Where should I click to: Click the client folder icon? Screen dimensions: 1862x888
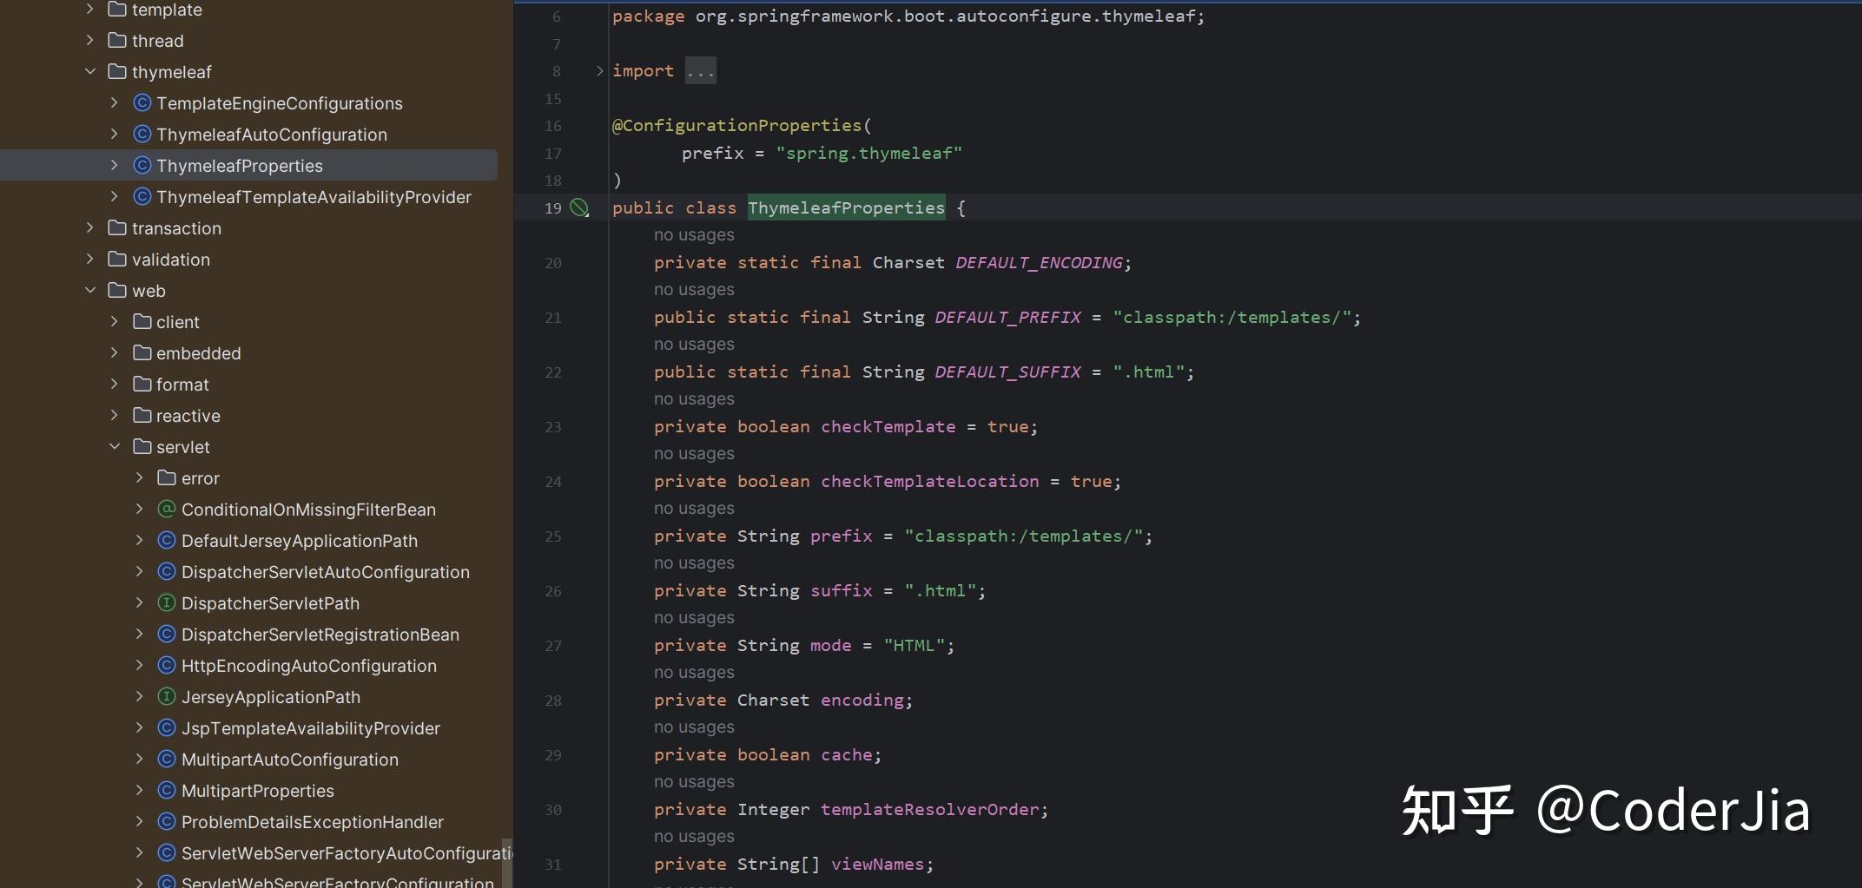142,322
